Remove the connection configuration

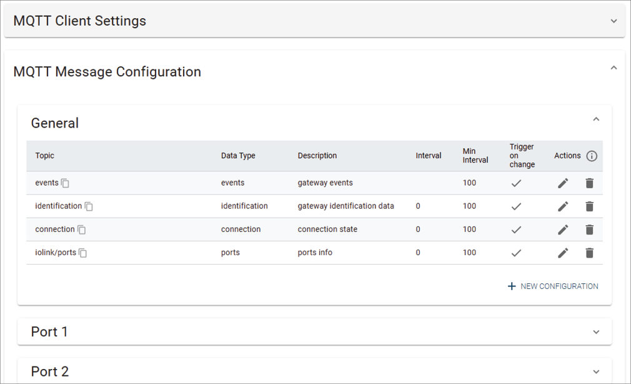(x=589, y=229)
